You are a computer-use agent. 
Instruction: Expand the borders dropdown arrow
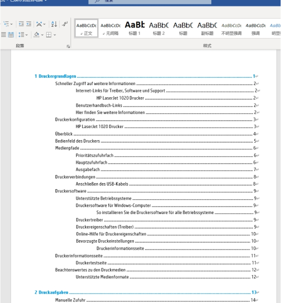pos(55,35)
